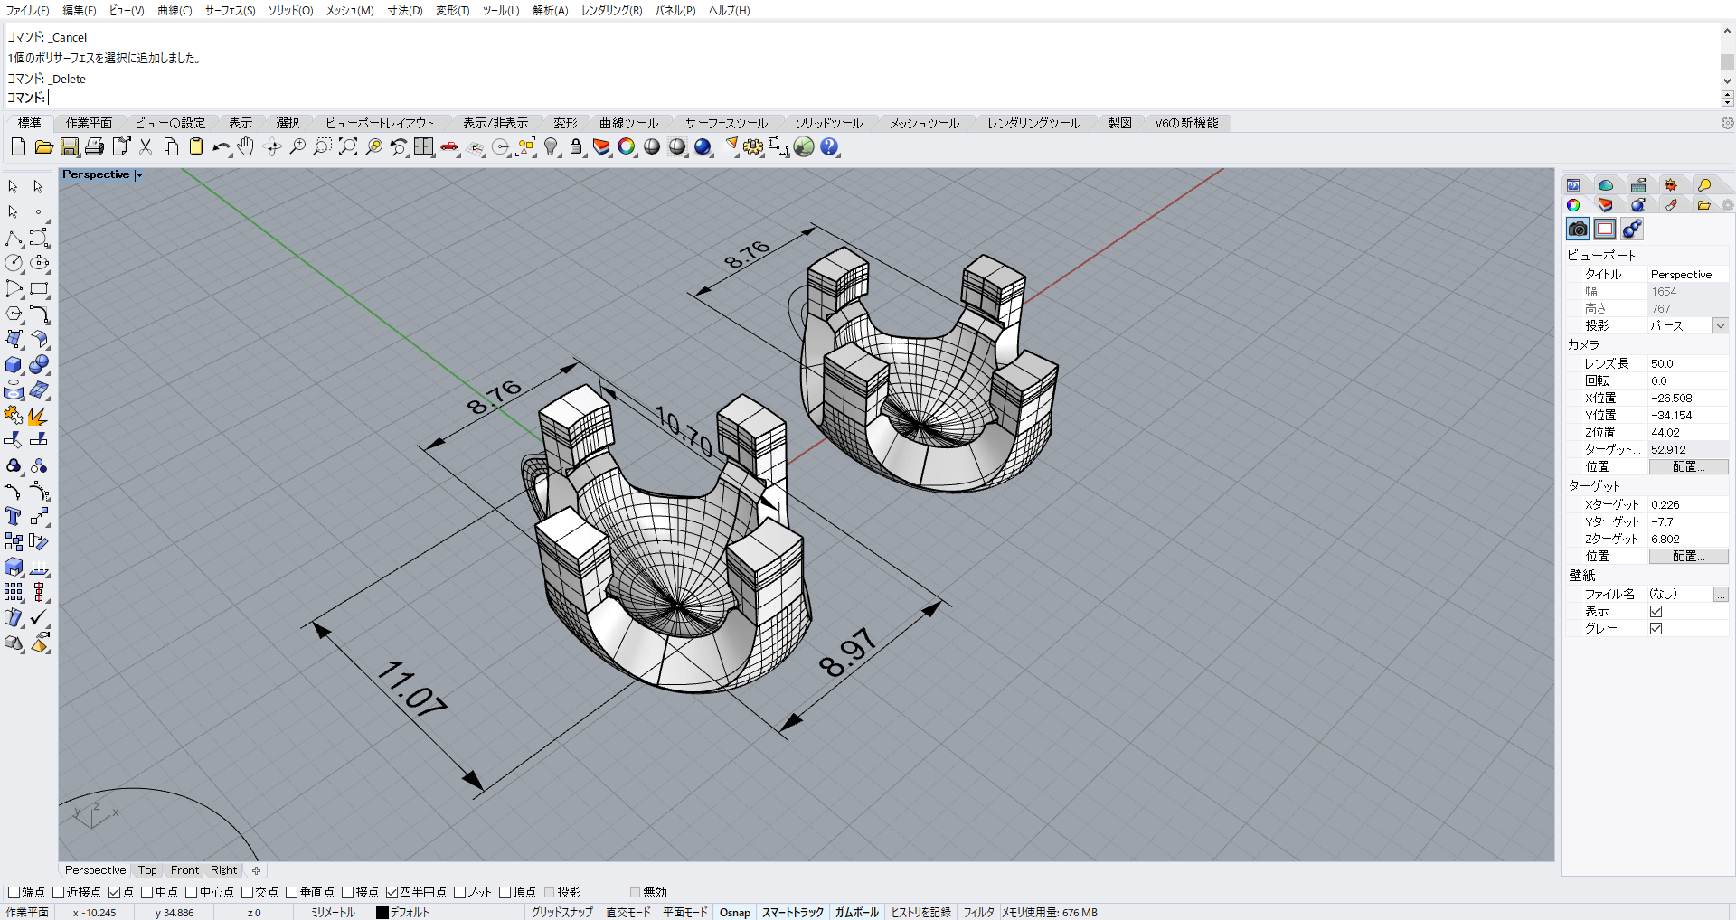
Task: Open the ミリメートル units status field
Action: (333, 913)
